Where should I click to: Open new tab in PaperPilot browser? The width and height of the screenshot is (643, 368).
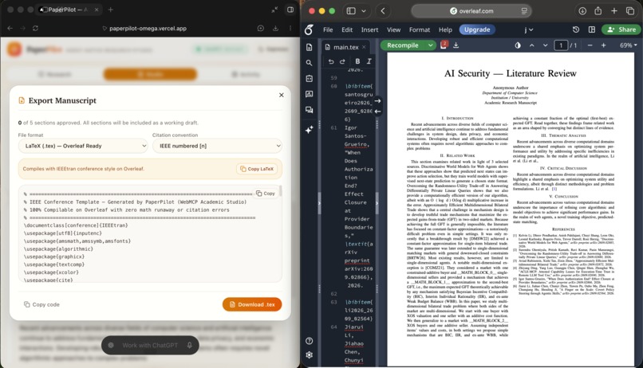coord(110,10)
